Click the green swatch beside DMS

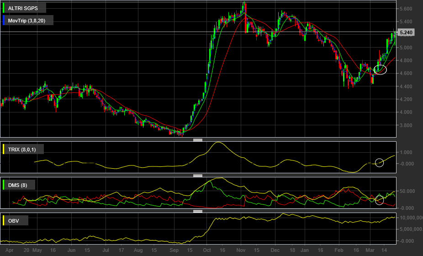(4, 185)
